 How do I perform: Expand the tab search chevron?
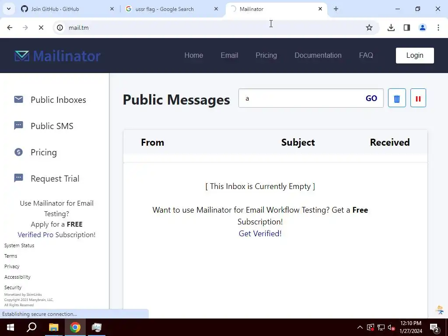point(9,9)
